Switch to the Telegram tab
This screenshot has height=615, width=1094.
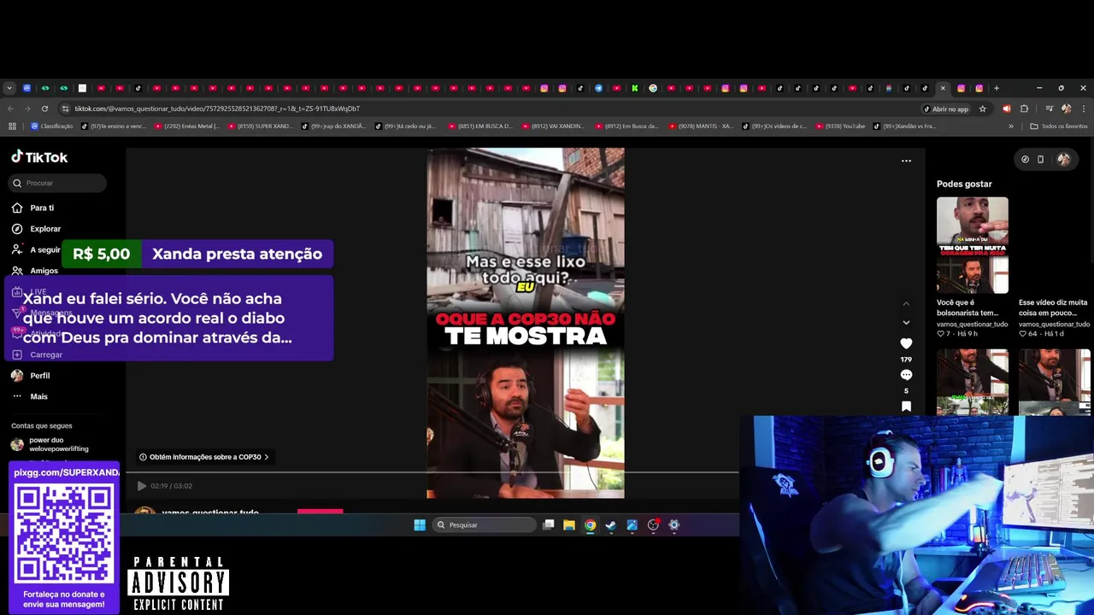tap(598, 88)
